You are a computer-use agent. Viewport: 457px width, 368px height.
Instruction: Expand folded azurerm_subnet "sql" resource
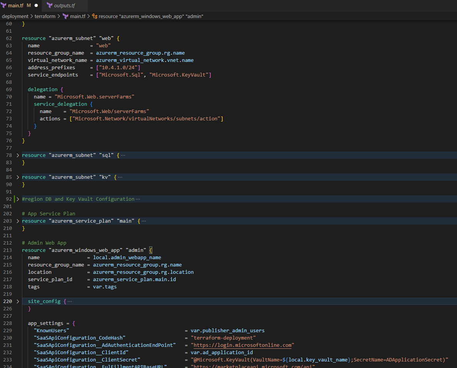point(18,155)
